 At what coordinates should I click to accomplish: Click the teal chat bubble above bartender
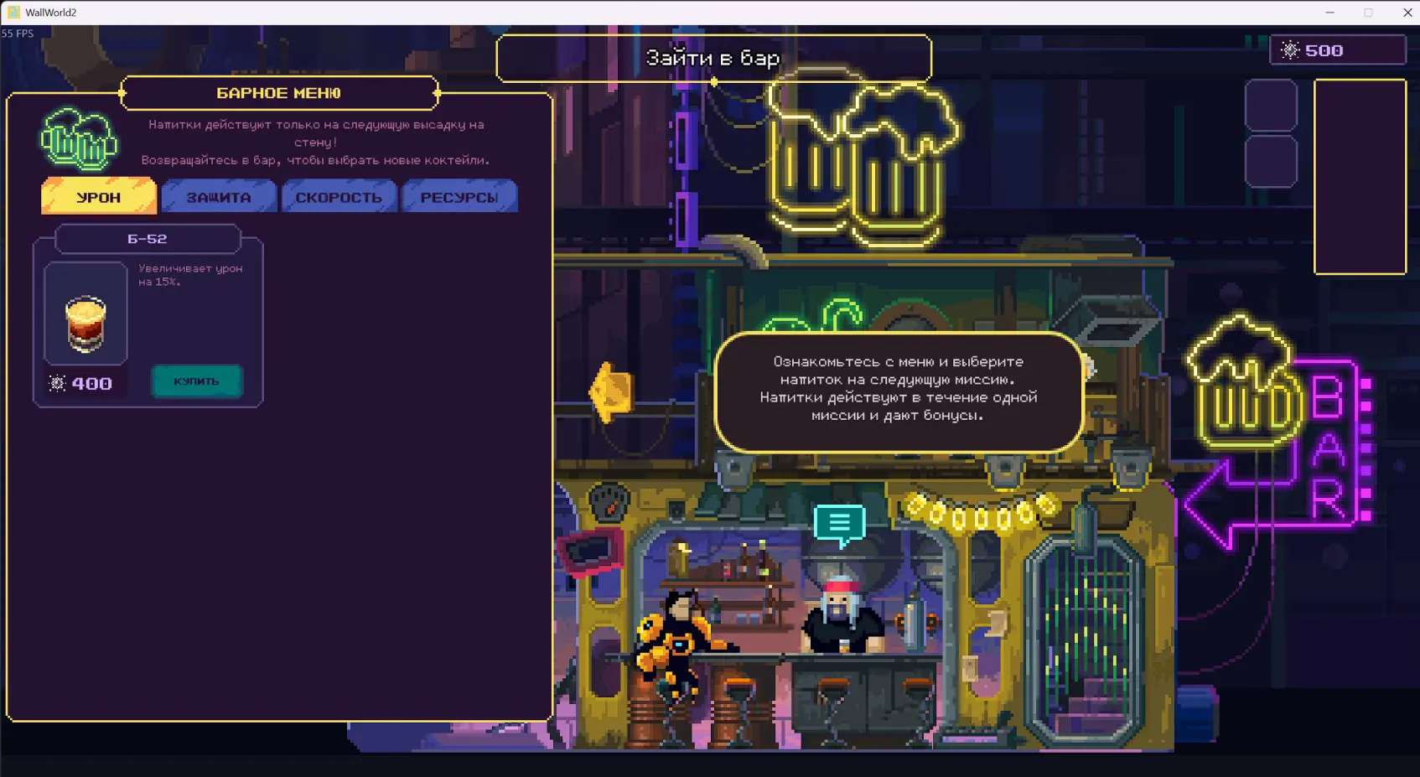pos(839,525)
